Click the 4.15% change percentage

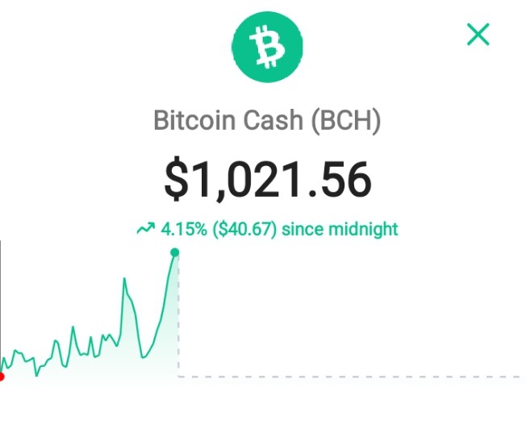point(184,230)
